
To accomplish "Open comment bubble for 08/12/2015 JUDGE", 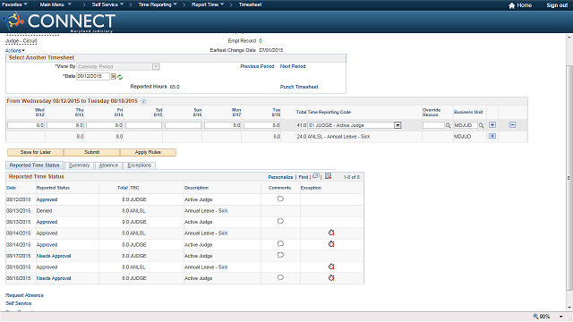I will click(x=280, y=199).
